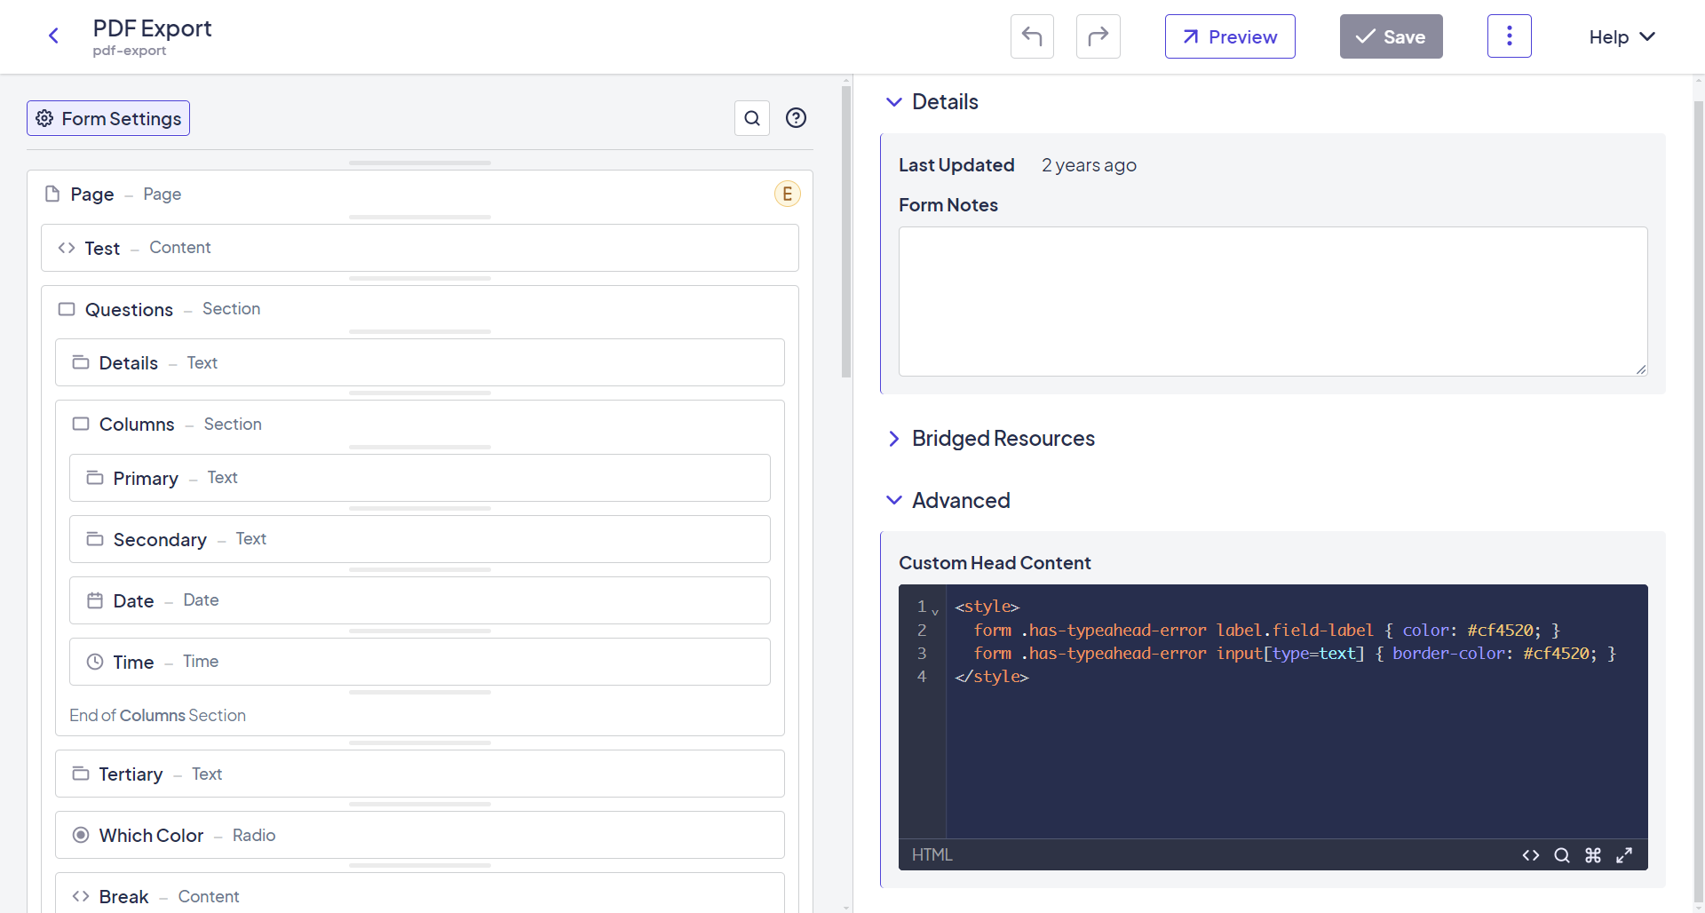This screenshot has width=1705, height=913.
Task: Toggle the fold arrow on code line 1
Action: pyautogui.click(x=935, y=611)
